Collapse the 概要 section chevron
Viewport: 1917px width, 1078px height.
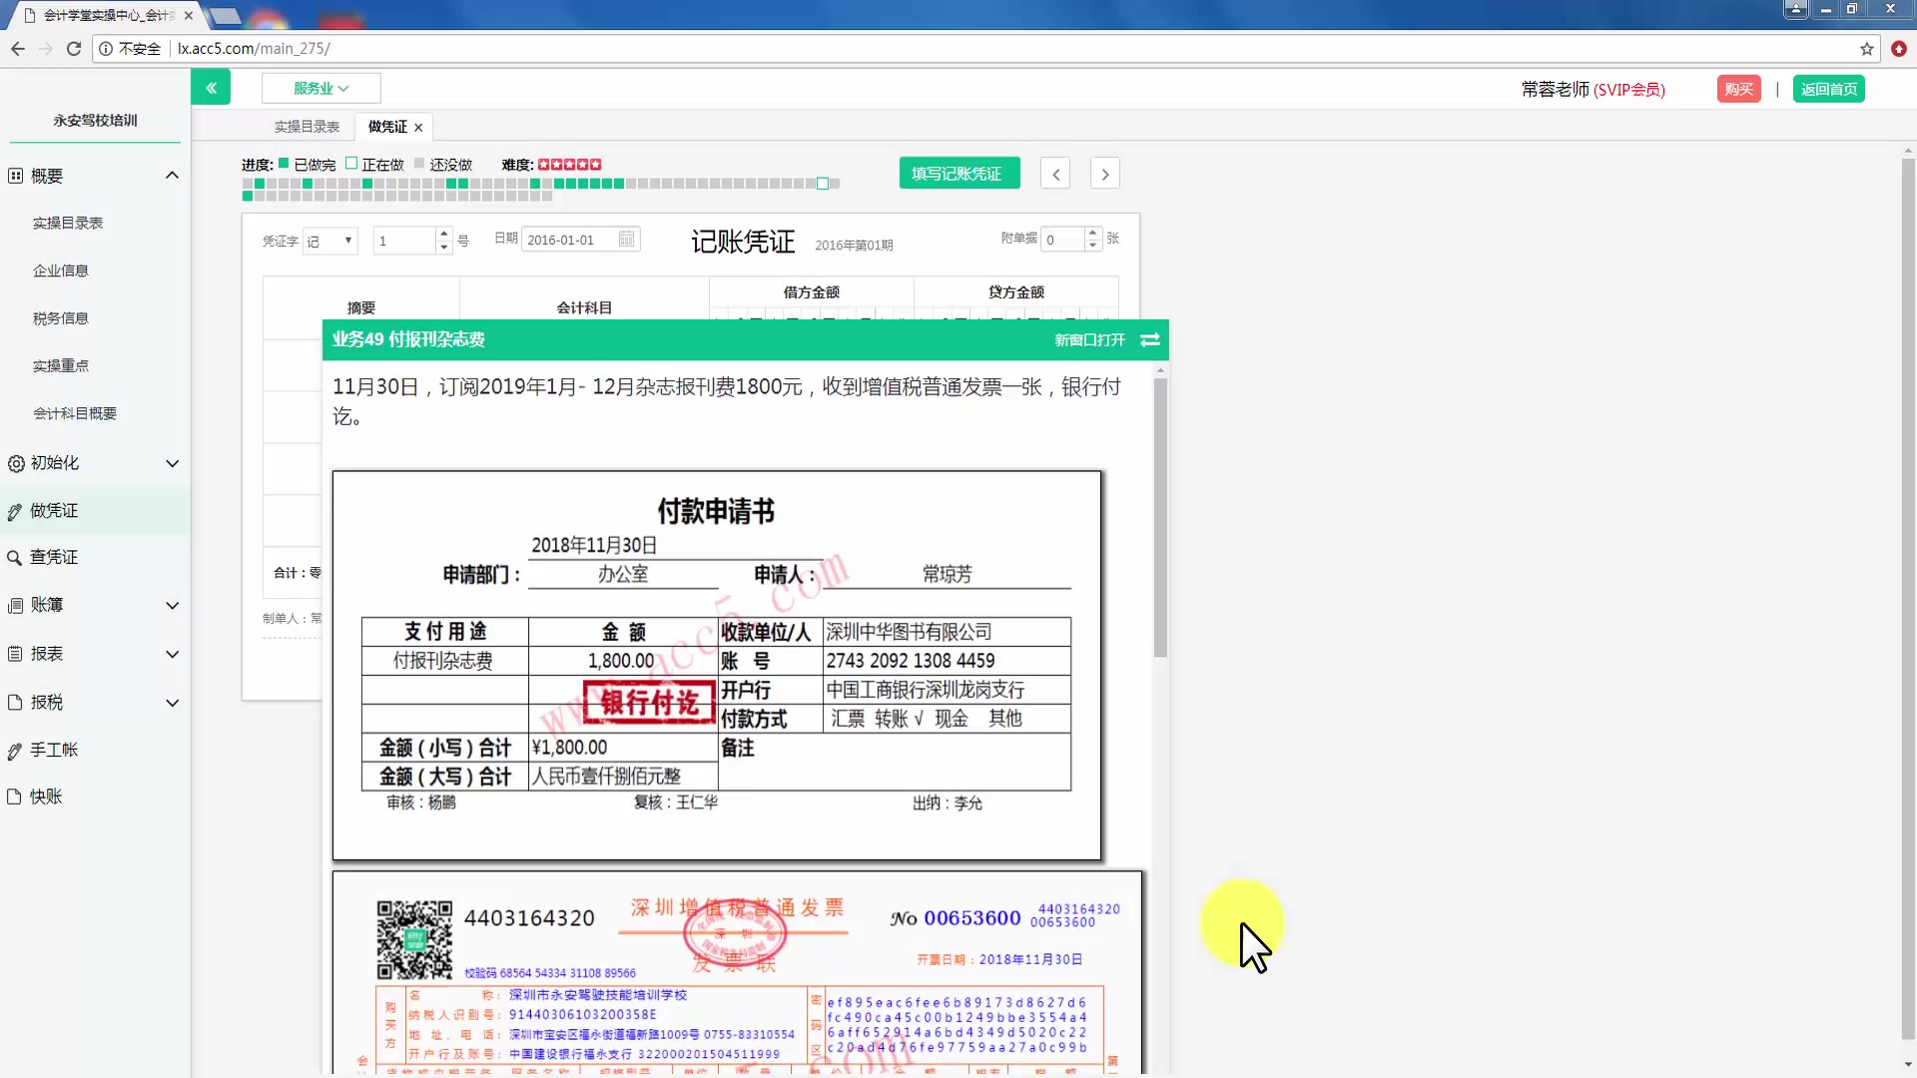pyautogui.click(x=172, y=175)
